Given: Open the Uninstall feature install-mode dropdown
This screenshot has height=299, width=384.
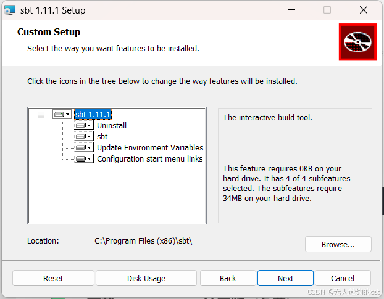Looking at the screenshot, I should click(x=83, y=125).
